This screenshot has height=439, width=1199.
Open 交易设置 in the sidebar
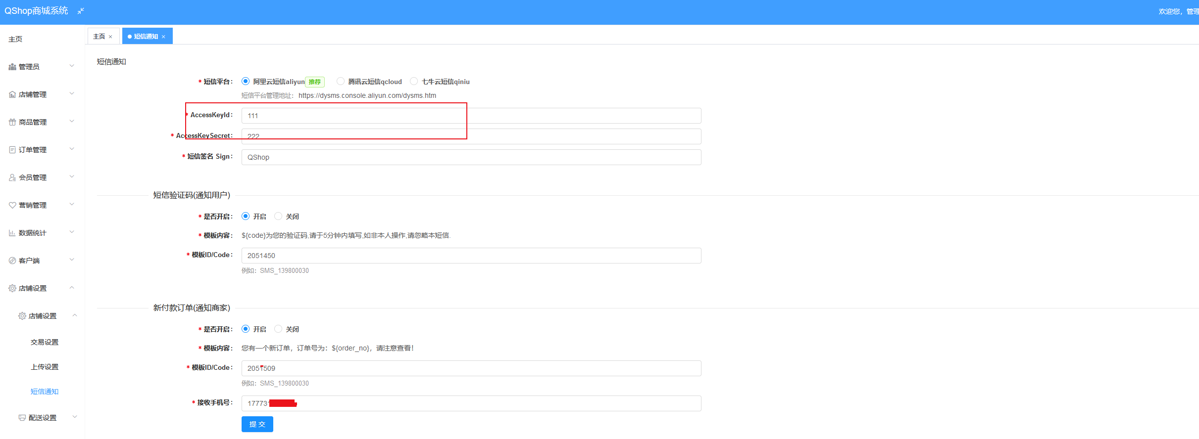pyautogui.click(x=45, y=342)
